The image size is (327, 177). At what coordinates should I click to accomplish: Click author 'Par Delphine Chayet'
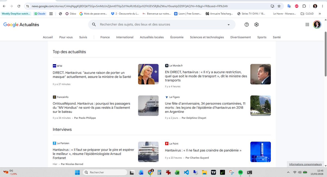coord(194,118)
